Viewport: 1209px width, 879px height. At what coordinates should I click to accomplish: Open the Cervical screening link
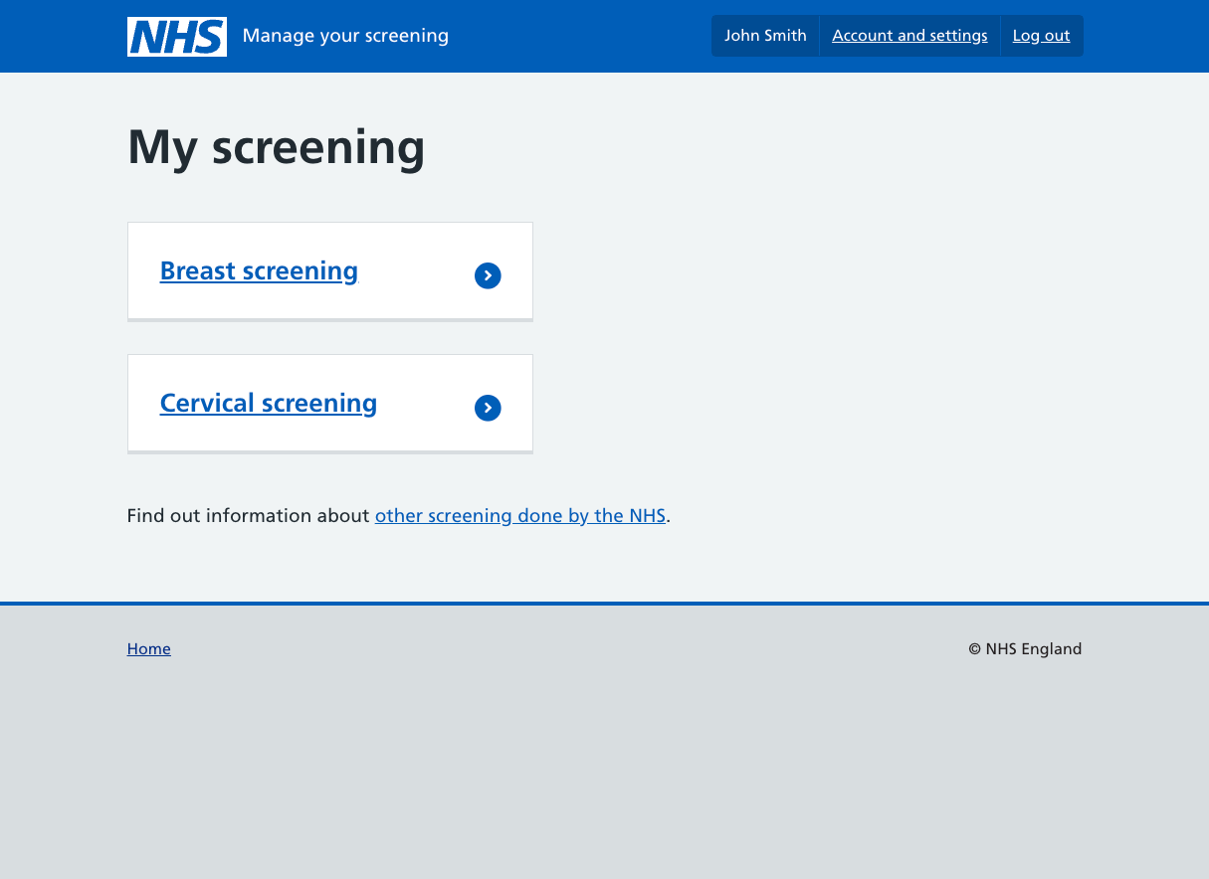(269, 403)
